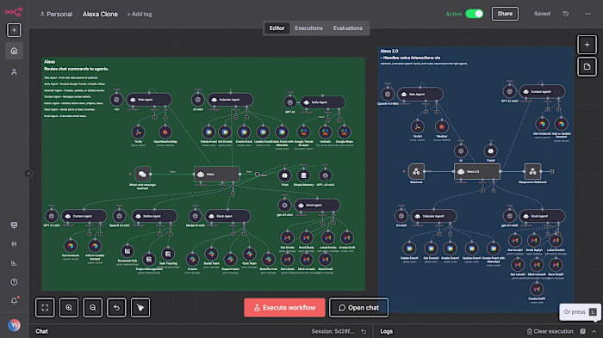Switch to the Evaluations tab

tap(348, 28)
